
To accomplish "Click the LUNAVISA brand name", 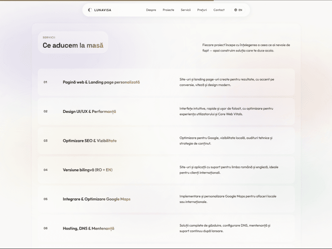I will point(103,10).
